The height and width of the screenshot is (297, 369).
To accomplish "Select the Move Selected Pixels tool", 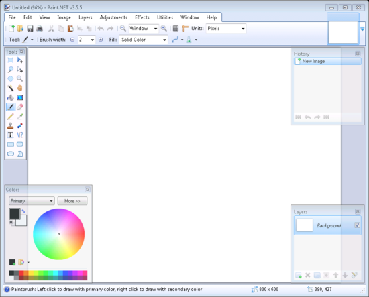I will pos(20,60).
